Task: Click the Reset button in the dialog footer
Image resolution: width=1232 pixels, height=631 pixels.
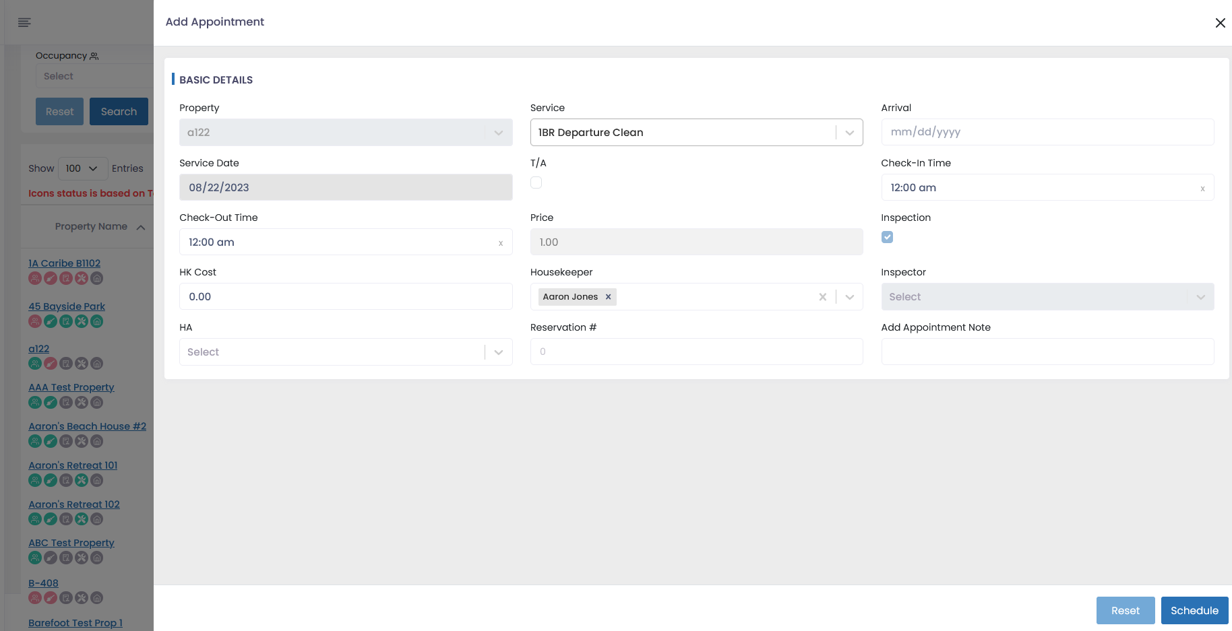Action: pyautogui.click(x=1126, y=611)
